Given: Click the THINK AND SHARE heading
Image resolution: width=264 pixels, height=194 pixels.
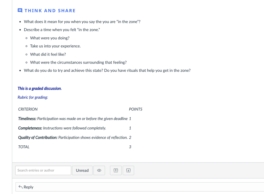Looking at the screenshot, I should 50,11.
